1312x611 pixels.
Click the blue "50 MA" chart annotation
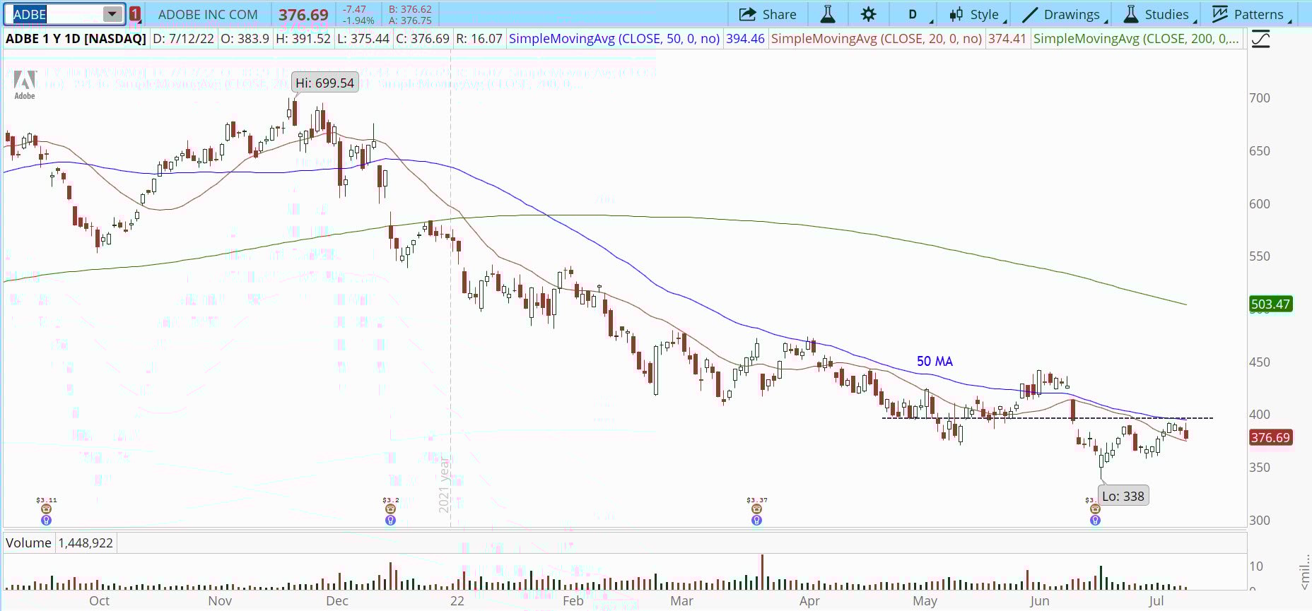(x=935, y=361)
